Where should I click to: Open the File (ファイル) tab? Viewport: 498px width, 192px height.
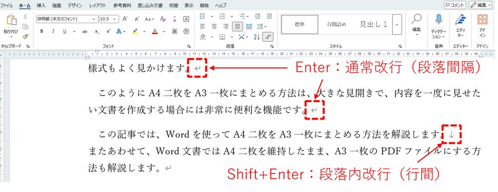point(7,5)
